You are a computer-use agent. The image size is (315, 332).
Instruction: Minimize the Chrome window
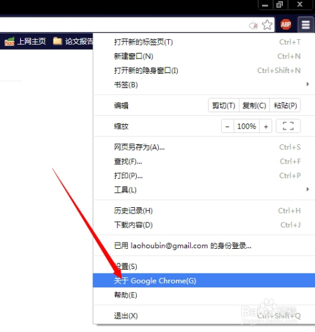265,4
